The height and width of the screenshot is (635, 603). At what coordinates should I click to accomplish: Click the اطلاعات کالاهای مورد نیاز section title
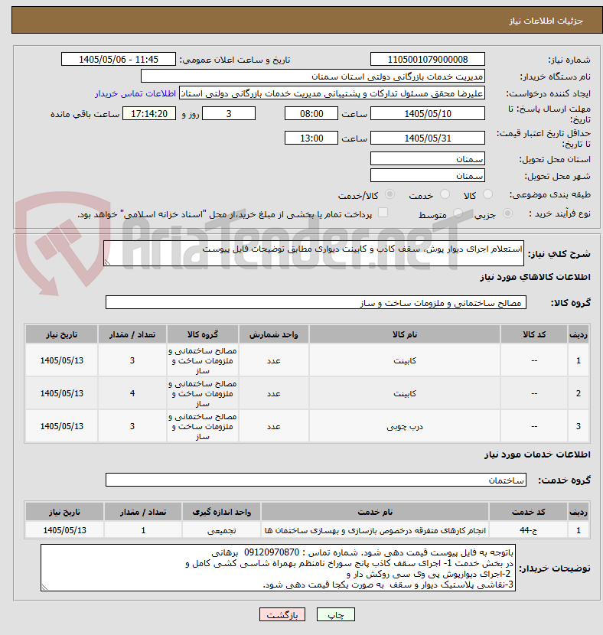[535, 277]
